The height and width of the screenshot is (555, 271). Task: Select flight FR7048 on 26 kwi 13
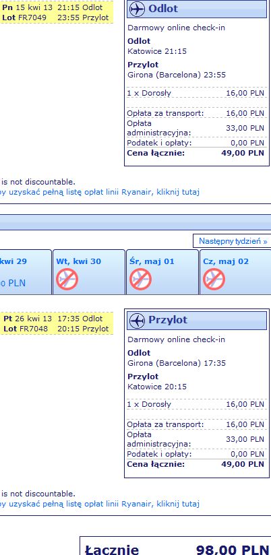57,323
